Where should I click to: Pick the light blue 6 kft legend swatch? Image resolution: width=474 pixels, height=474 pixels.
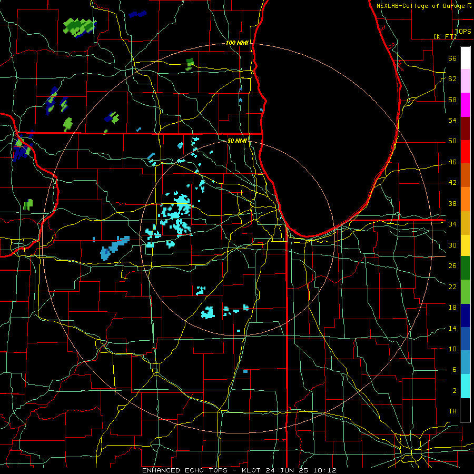[x=465, y=362]
